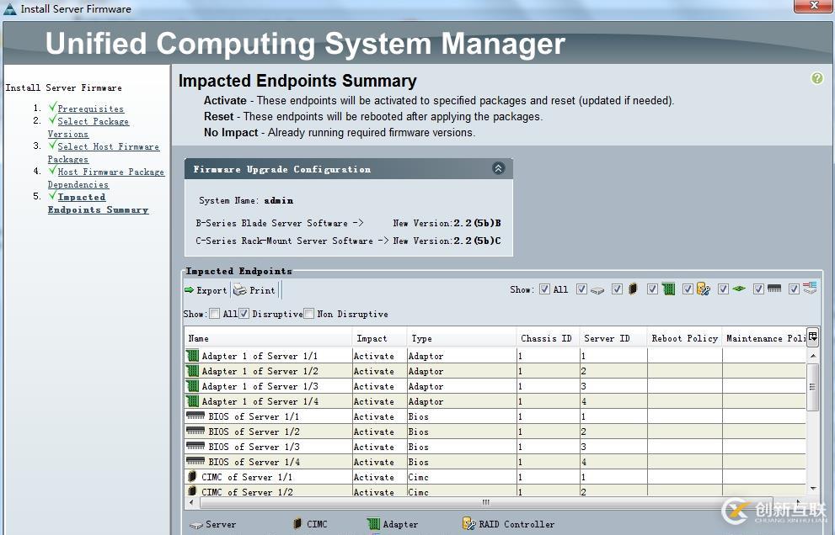The image size is (835, 535).
Task: Click the Server legend icon at bottom
Action: pyautogui.click(x=196, y=525)
